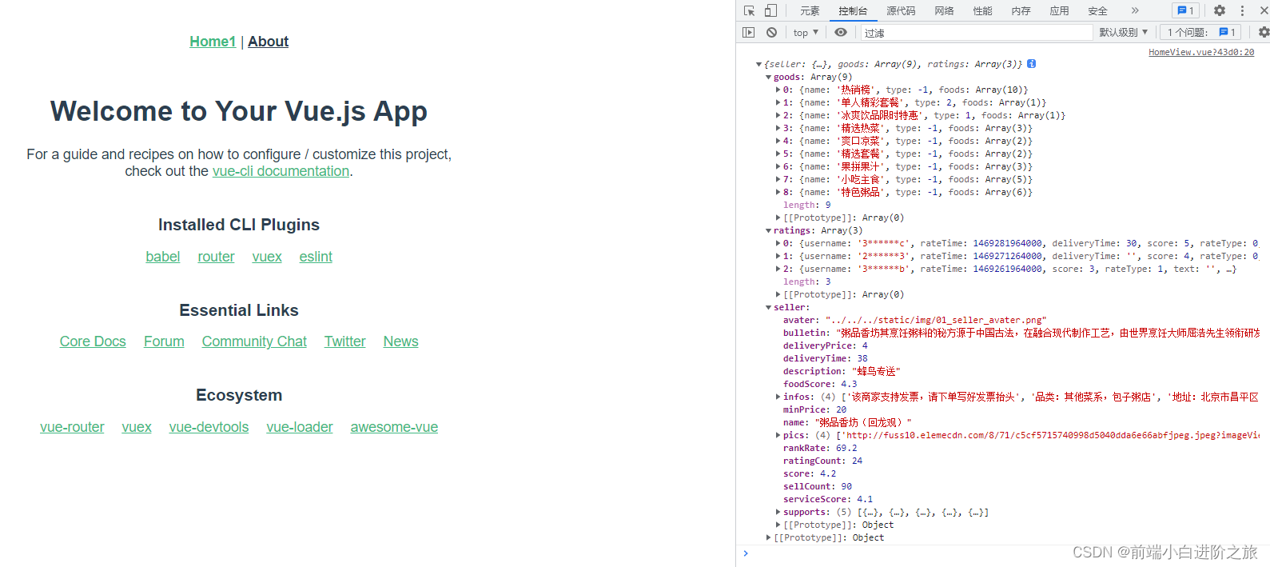Expand goods item 6 果拼果汁
This screenshot has height=567, width=1270.
778,166
